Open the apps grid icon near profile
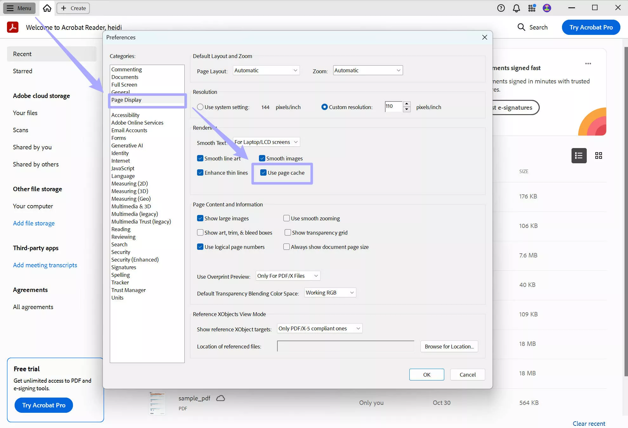This screenshot has height=428, width=628. [x=532, y=8]
